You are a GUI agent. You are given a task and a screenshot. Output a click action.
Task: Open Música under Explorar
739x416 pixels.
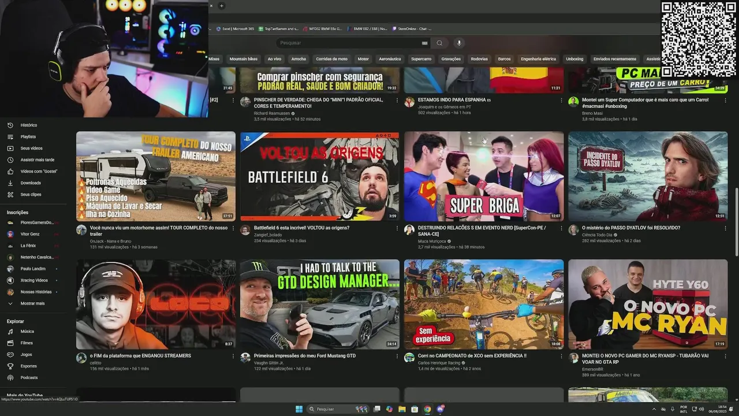pos(27,331)
